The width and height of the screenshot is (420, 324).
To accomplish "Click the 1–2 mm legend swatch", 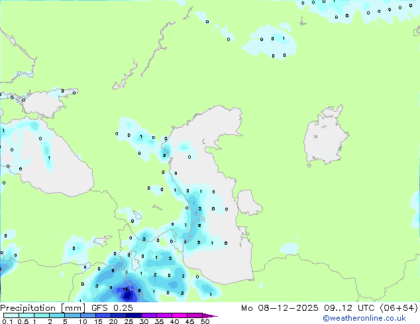I will pyautogui.click(x=42, y=315).
